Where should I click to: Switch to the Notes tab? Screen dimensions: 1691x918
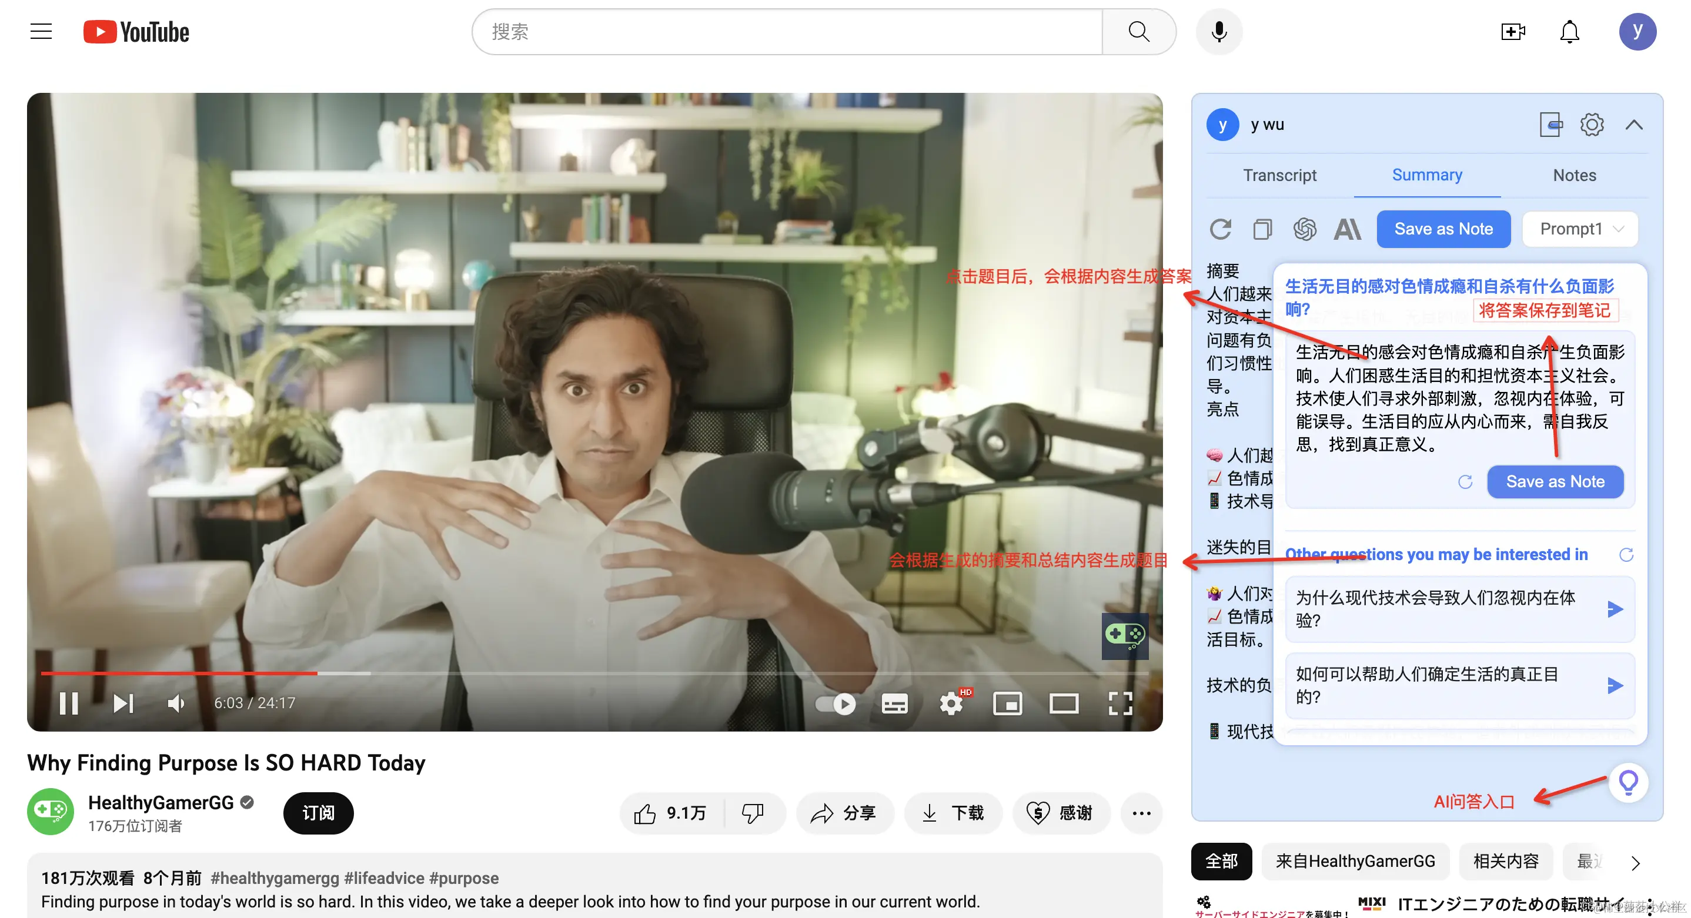pyautogui.click(x=1574, y=175)
